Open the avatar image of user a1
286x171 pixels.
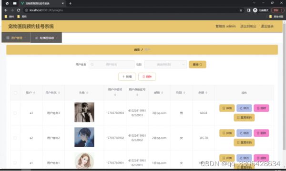[x=84, y=161]
